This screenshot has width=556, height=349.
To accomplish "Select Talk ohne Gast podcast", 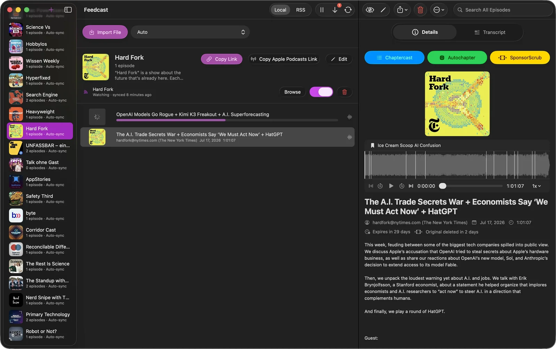I will (x=40, y=165).
